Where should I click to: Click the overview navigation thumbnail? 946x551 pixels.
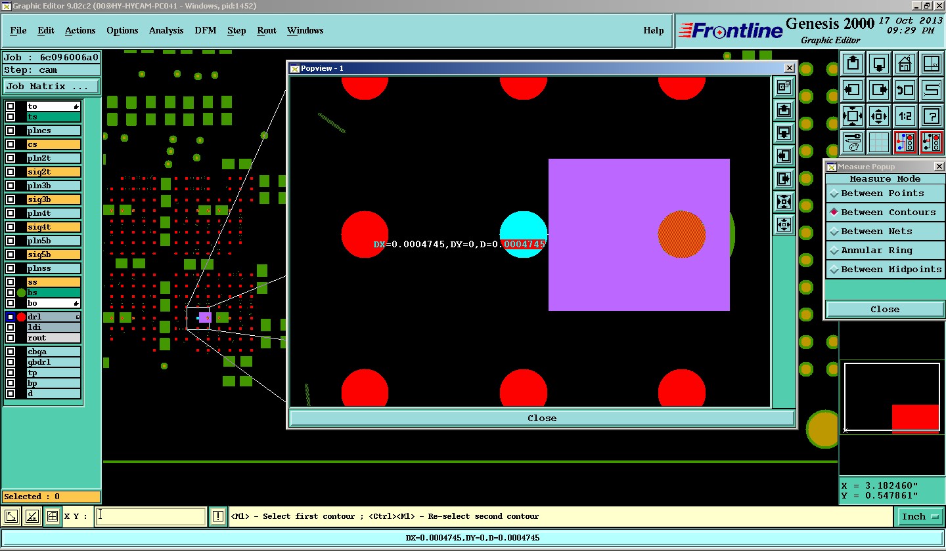(891, 398)
